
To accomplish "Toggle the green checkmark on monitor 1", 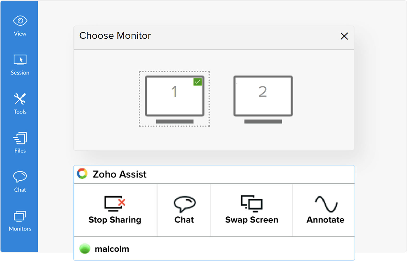I will 197,82.
